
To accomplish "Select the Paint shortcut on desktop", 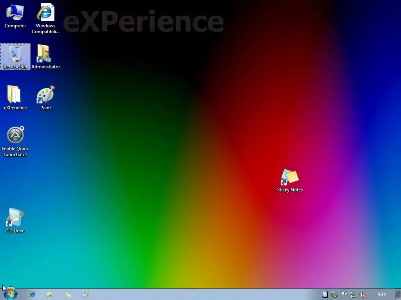I will pos(45,97).
